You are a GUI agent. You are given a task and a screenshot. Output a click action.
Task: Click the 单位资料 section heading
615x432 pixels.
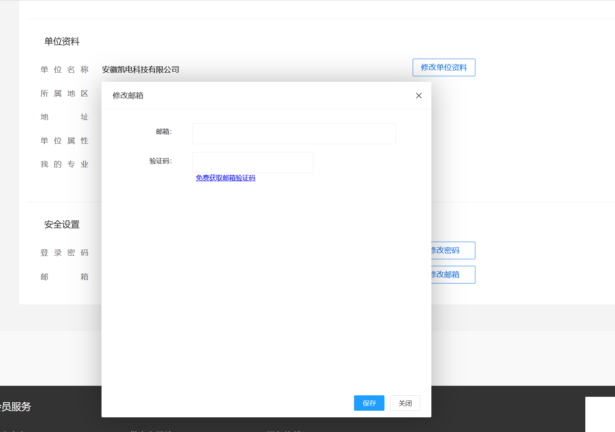[x=62, y=41]
